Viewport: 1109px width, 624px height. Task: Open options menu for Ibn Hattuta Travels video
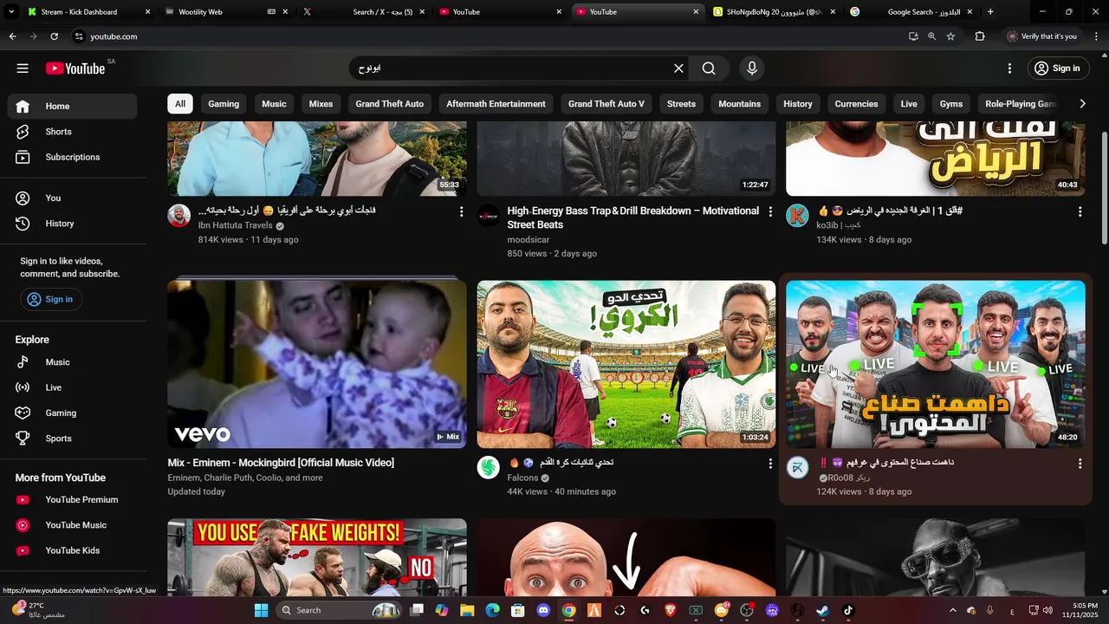click(x=461, y=211)
